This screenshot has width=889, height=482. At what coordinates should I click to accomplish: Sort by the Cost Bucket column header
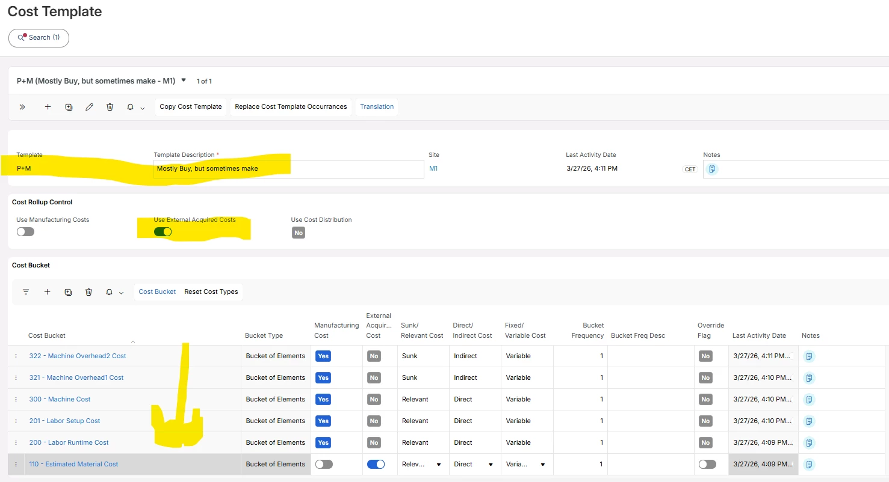pyautogui.click(x=47, y=336)
